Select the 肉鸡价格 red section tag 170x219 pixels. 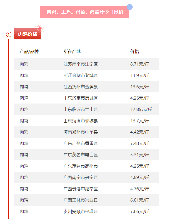pyautogui.click(x=27, y=34)
